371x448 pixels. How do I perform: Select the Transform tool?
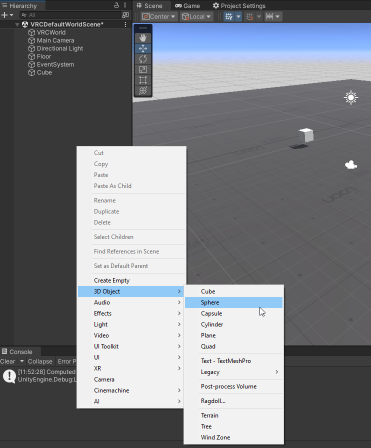tap(143, 90)
